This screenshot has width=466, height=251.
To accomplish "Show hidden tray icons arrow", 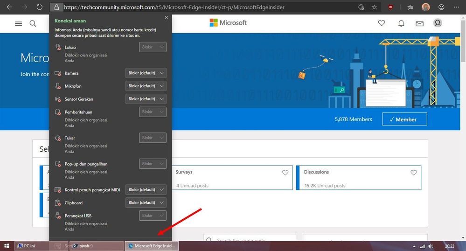I will coord(414,246).
